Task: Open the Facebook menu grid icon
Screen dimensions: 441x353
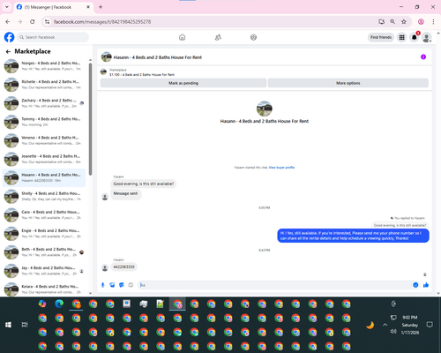Action: (x=401, y=37)
